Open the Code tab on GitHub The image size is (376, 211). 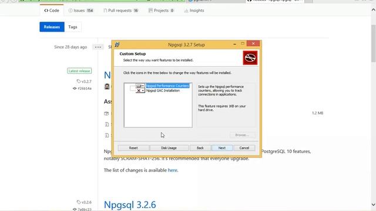point(52,11)
